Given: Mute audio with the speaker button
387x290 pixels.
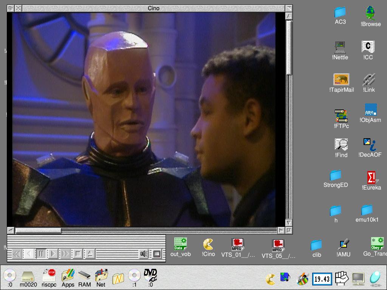Looking at the screenshot, I should pyautogui.click(x=144, y=254).
